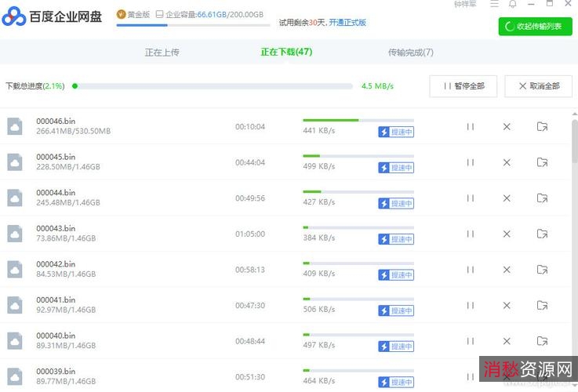578x392 pixels.
Task: Select file name 000045.bin
Action: 56,157
